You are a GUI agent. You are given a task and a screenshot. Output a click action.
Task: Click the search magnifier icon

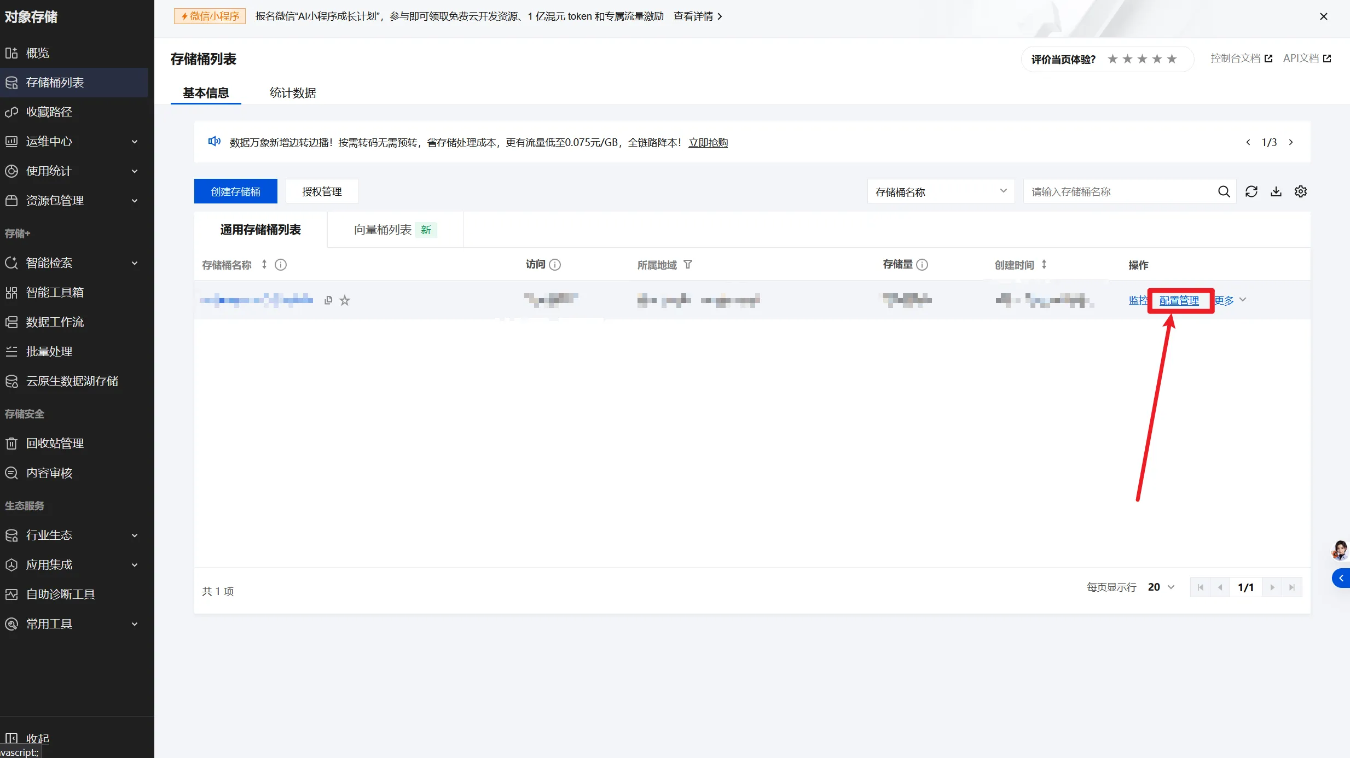click(x=1224, y=191)
